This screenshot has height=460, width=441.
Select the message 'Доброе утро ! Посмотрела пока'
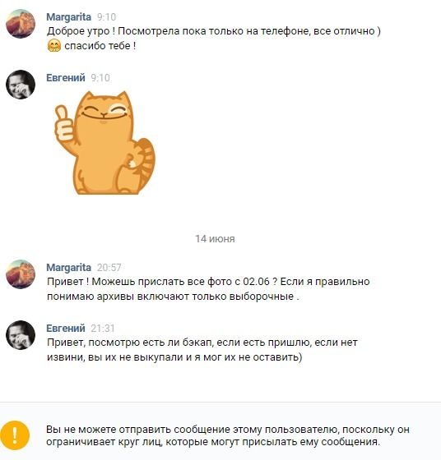tap(214, 39)
